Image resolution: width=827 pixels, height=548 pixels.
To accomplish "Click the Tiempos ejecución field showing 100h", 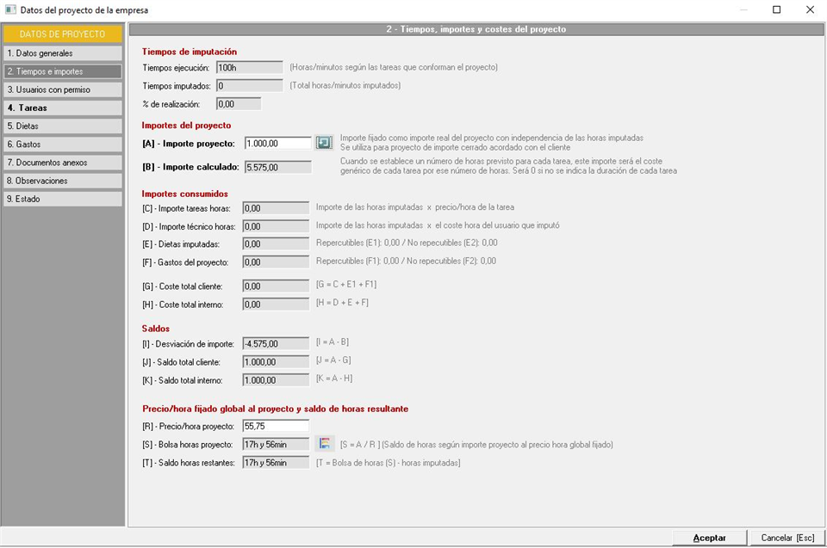I will [250, 67].
